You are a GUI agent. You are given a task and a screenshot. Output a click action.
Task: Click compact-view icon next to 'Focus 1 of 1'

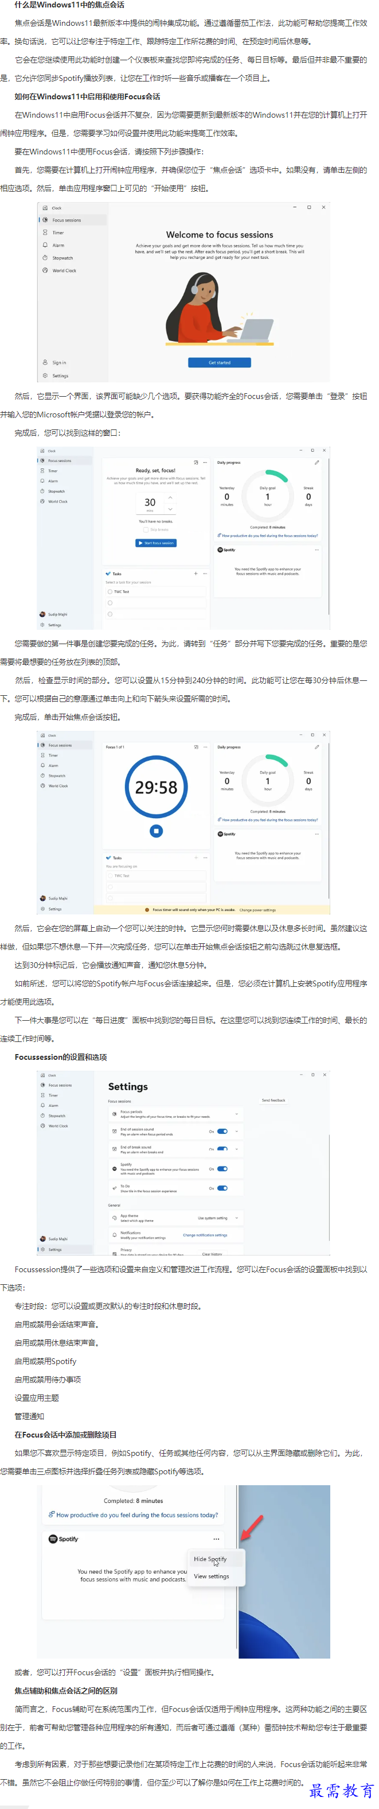click(x=196, y=746)
